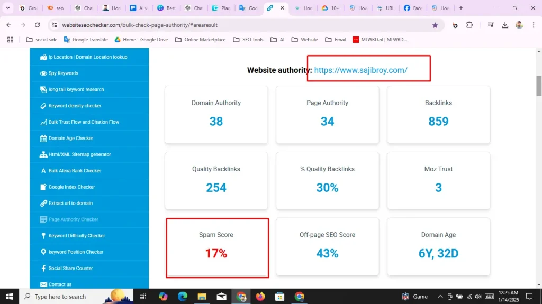This screenshot has width=542, height=304.
Task: Open a new browser tab
Action: [x=461, y=8]
